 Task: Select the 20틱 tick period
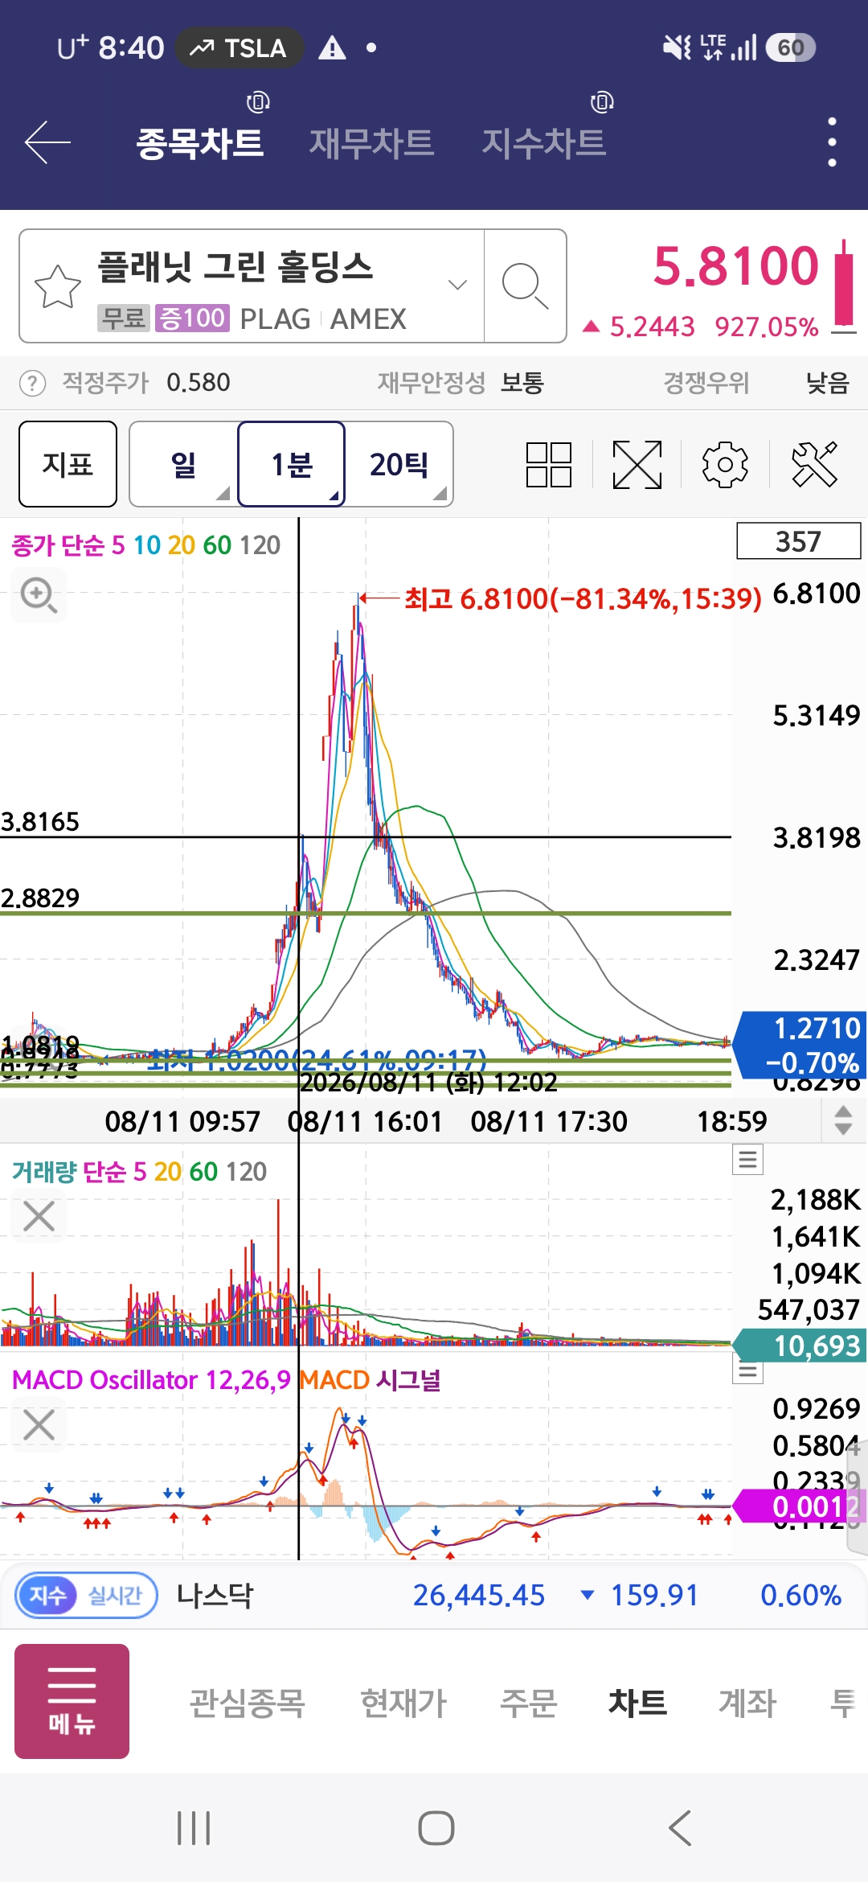pyautogui.click(x=399, y=465)
